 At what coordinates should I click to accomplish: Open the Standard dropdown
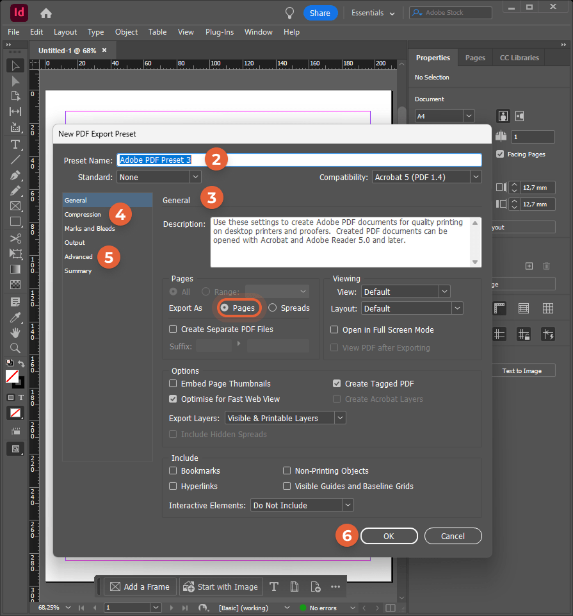click(159, 177)
